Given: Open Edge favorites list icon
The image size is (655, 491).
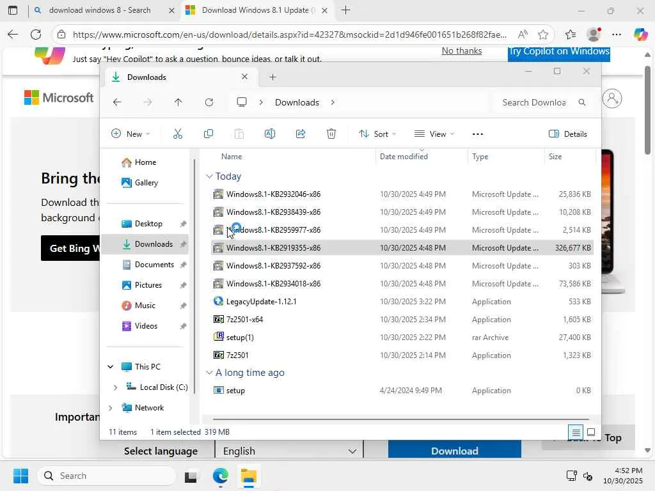Looking at the screenshot, I should (570, 35).
